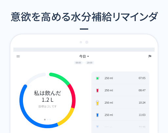Select the green mug drink icon

tap(98, 78)
